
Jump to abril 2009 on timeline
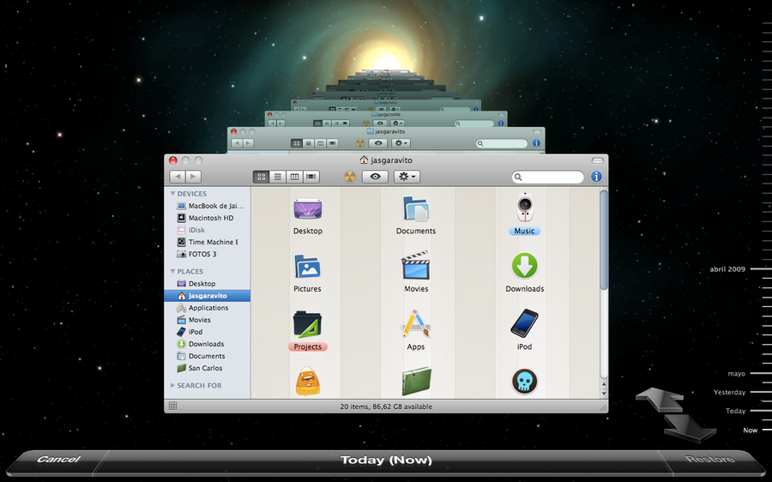(x=727, y=269)
